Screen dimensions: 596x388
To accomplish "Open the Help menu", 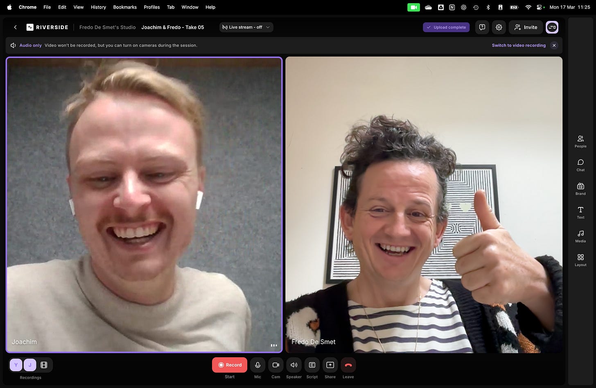I will [210, 7].
